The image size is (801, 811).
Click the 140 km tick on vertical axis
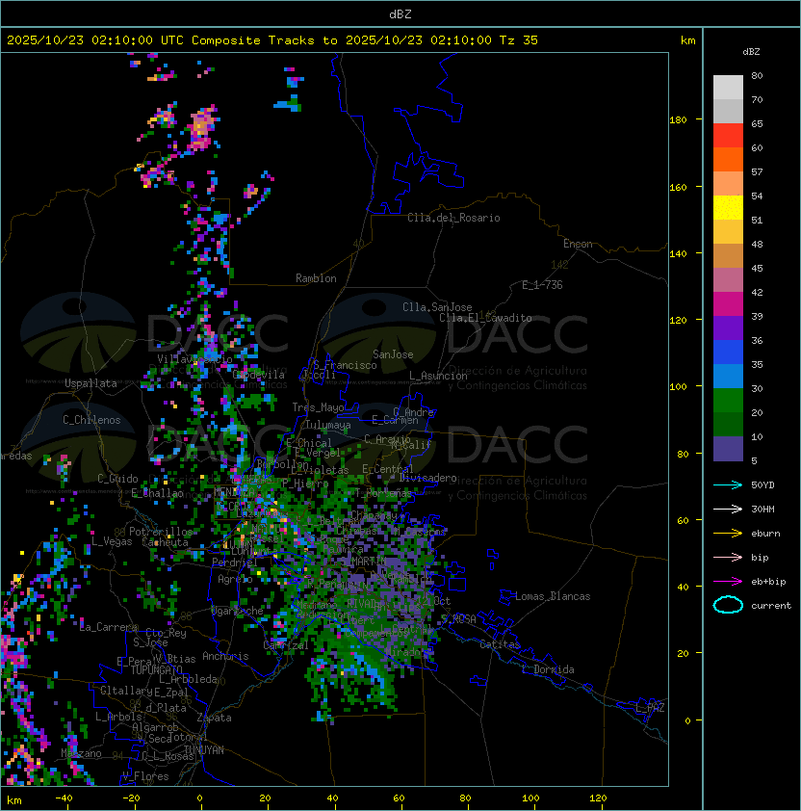[678, 253]
